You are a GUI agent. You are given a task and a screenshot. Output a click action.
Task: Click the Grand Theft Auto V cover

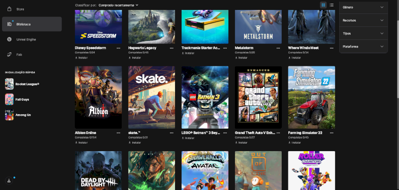(x=258, y=97)
